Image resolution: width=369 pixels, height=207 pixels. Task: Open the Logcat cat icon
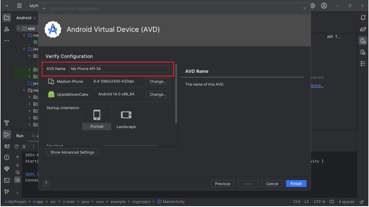point(7,146)
